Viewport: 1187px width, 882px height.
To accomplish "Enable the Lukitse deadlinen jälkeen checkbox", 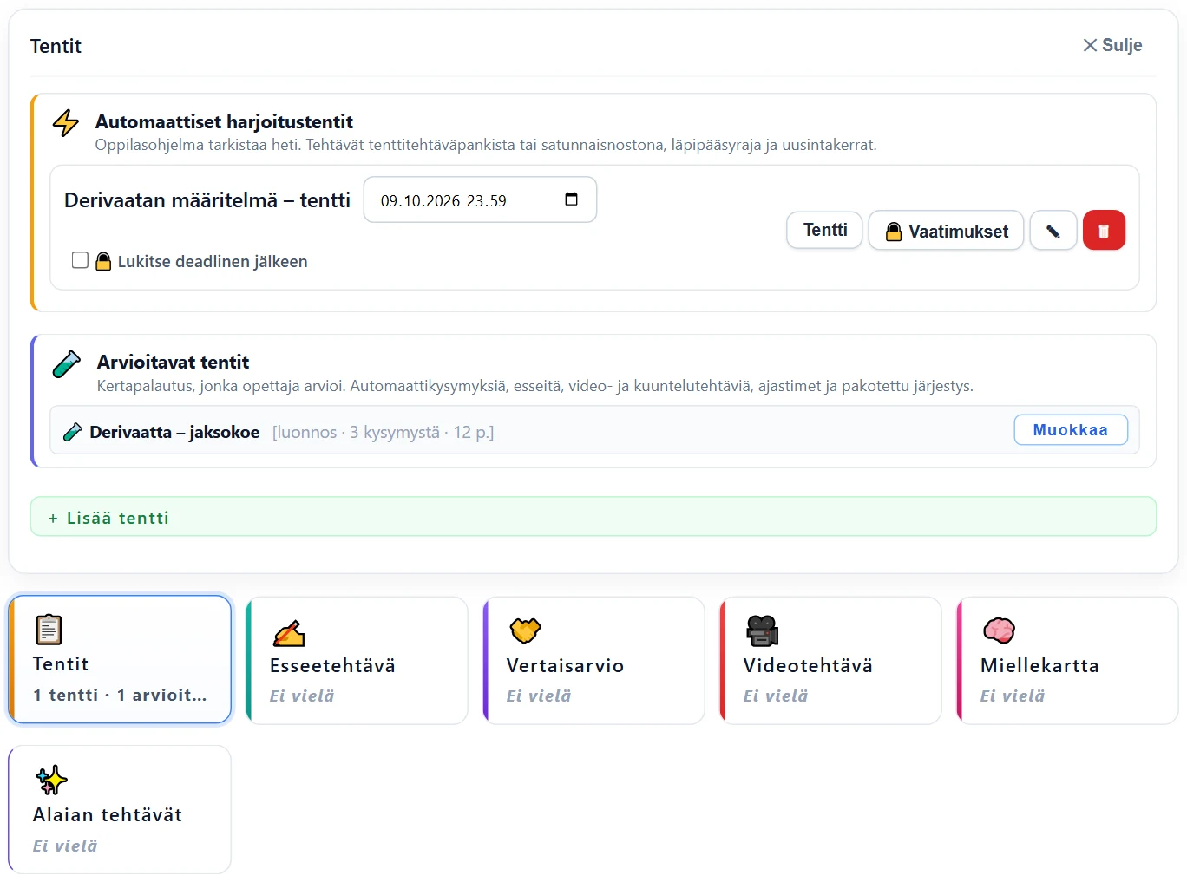I will tap(80, 260).
